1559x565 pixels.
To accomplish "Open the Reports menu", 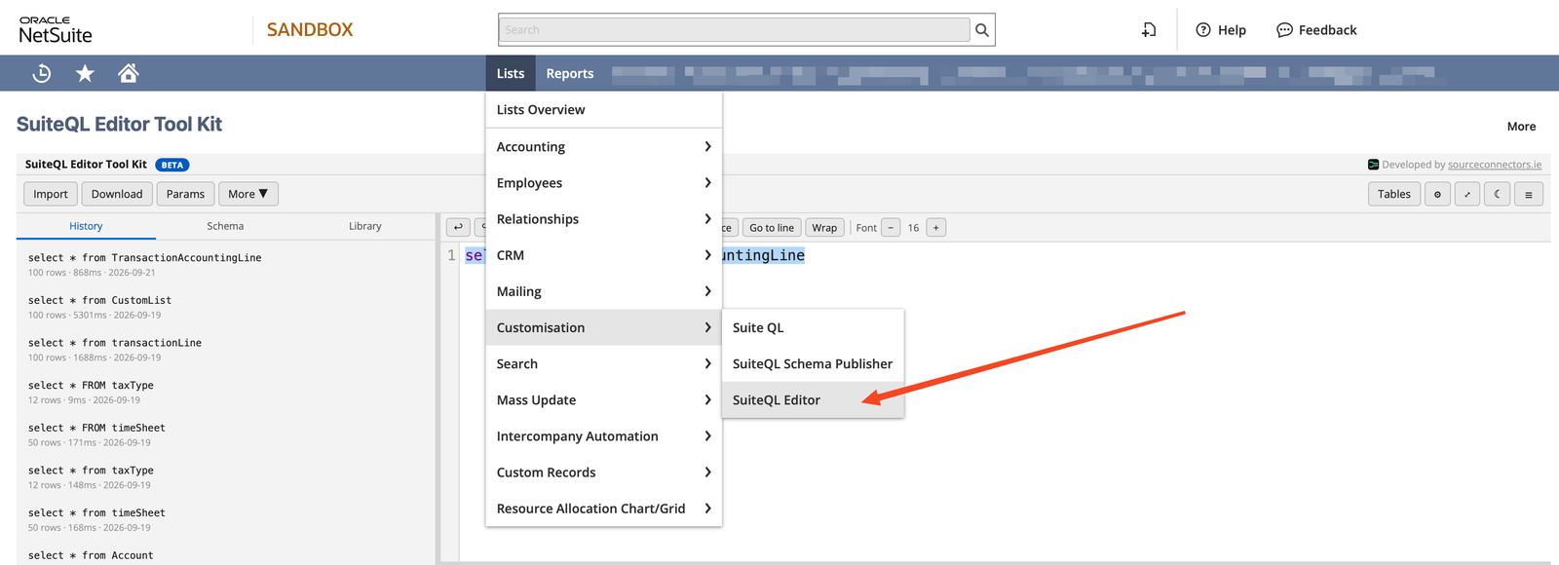I will click(x=570, y=73).
